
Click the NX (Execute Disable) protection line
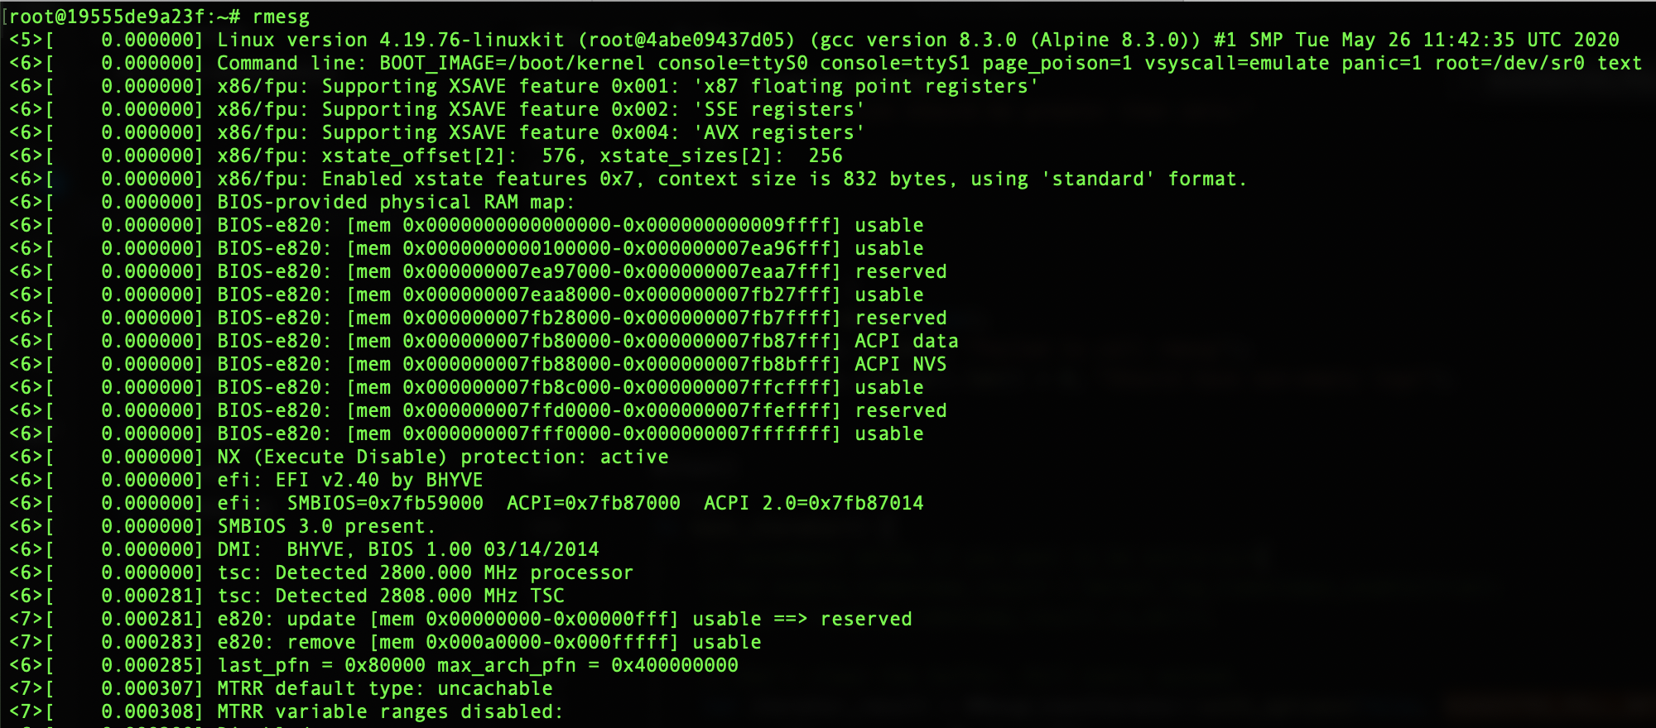pyautogui.click(x=442, y=457)
